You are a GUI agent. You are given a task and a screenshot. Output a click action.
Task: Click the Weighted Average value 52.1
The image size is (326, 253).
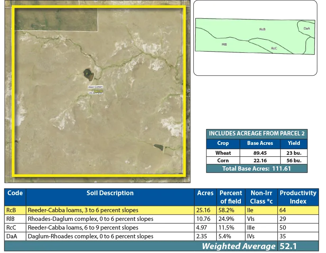pos(288,246)
